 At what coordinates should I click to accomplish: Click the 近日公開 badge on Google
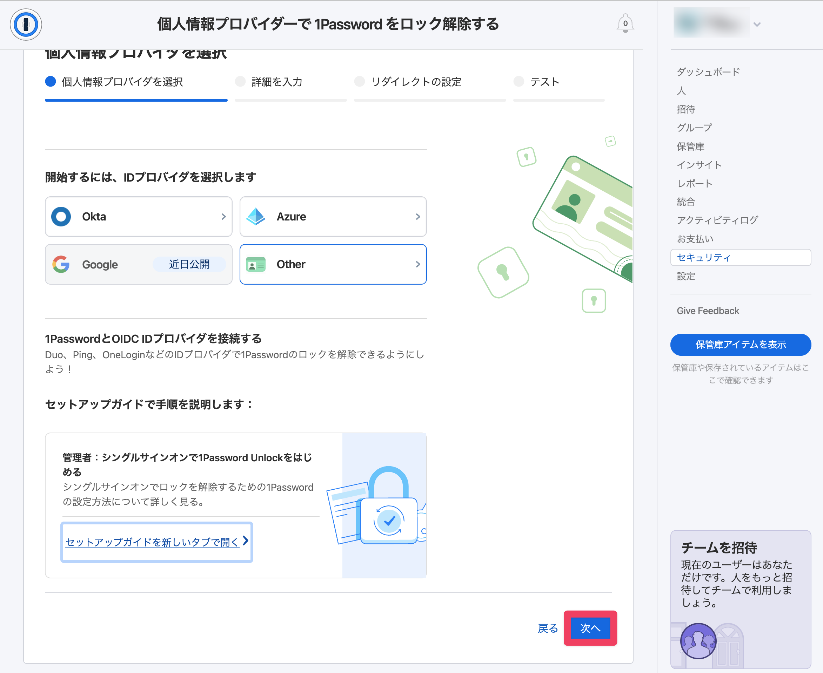(189, 264)
